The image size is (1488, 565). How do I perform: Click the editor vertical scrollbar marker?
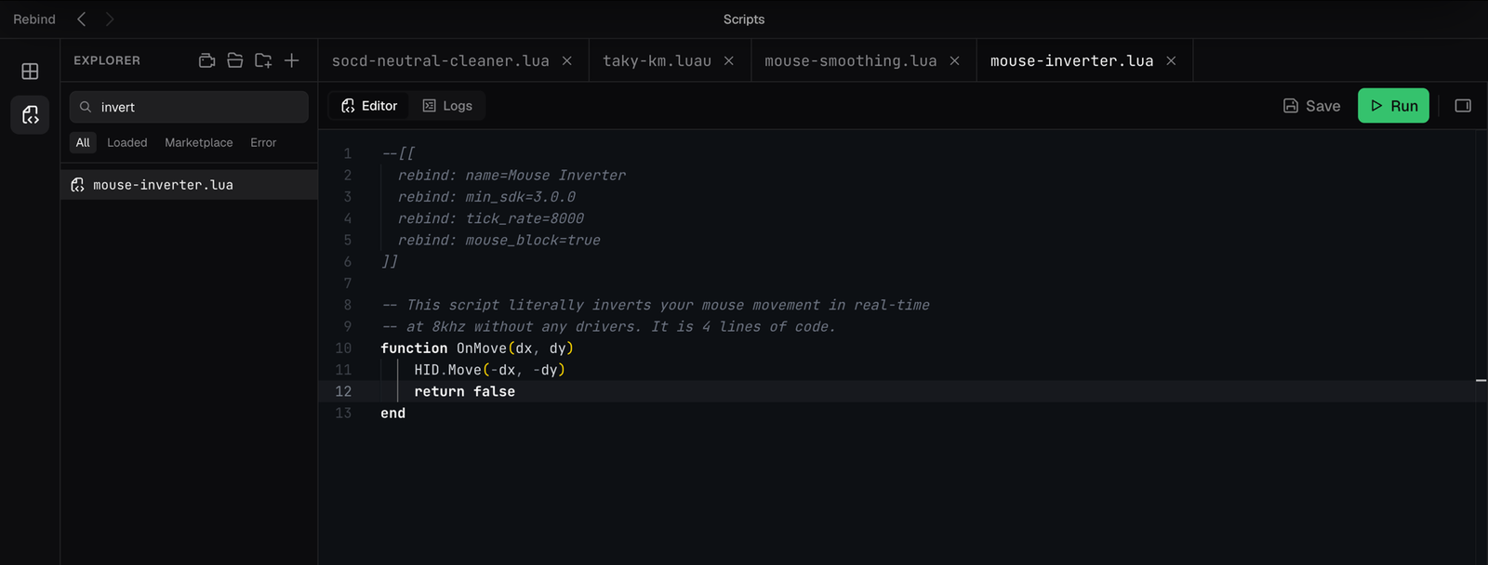pyautogui.click(x=1481, y=380)
